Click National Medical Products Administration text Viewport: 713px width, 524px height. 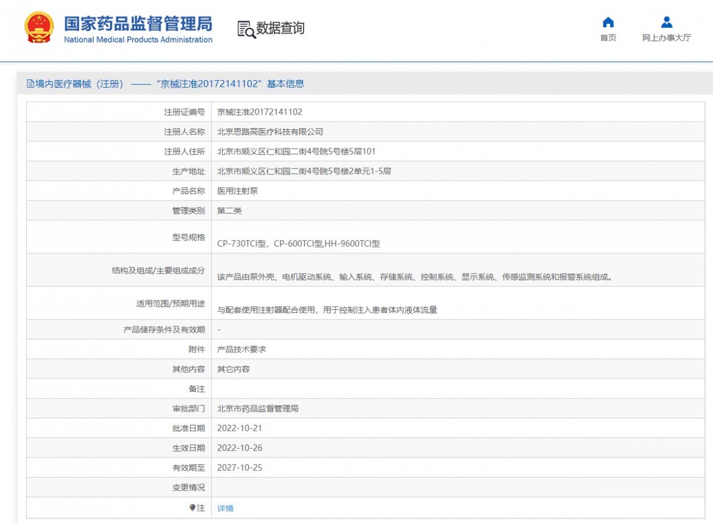click(x=138, y=40)
